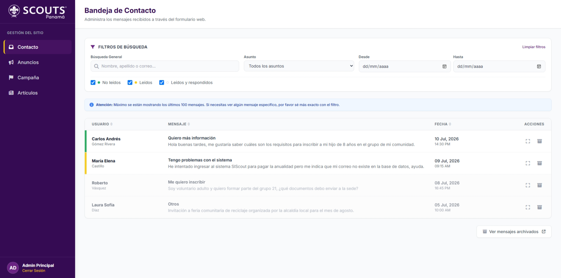Image resolution: width=561 pixels, height=278 pixels.
Task: Toggle Leídos y respondidos checkbox
Action: [x=161, y=83]
